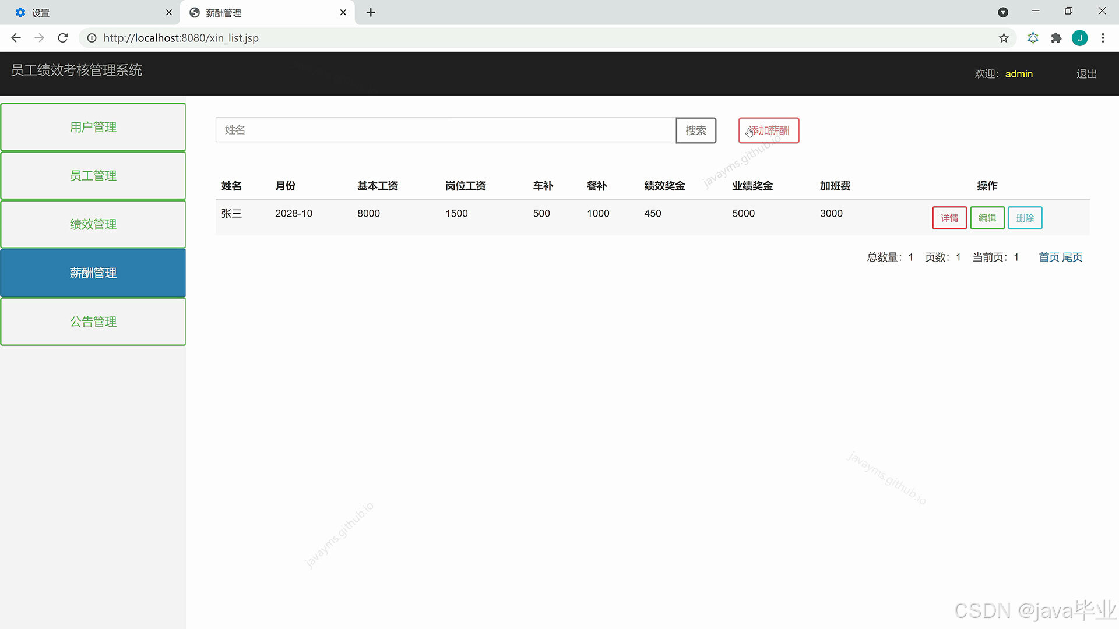
Task: Focus the 姓名 search field
Action: click(446, 130)
